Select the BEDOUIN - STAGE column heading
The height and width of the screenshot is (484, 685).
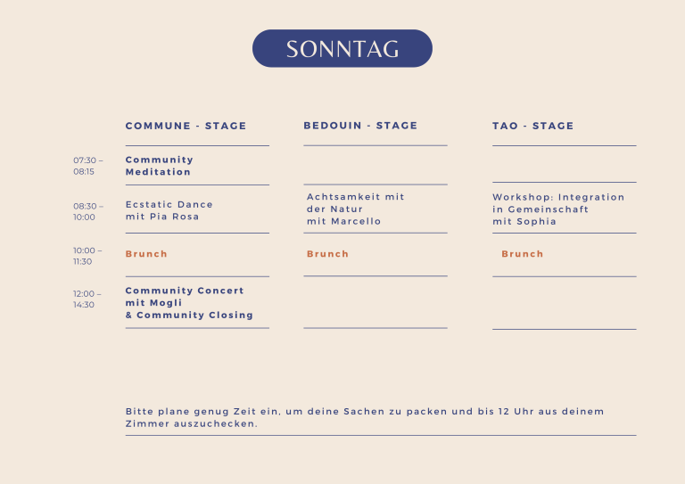[360, 126]
